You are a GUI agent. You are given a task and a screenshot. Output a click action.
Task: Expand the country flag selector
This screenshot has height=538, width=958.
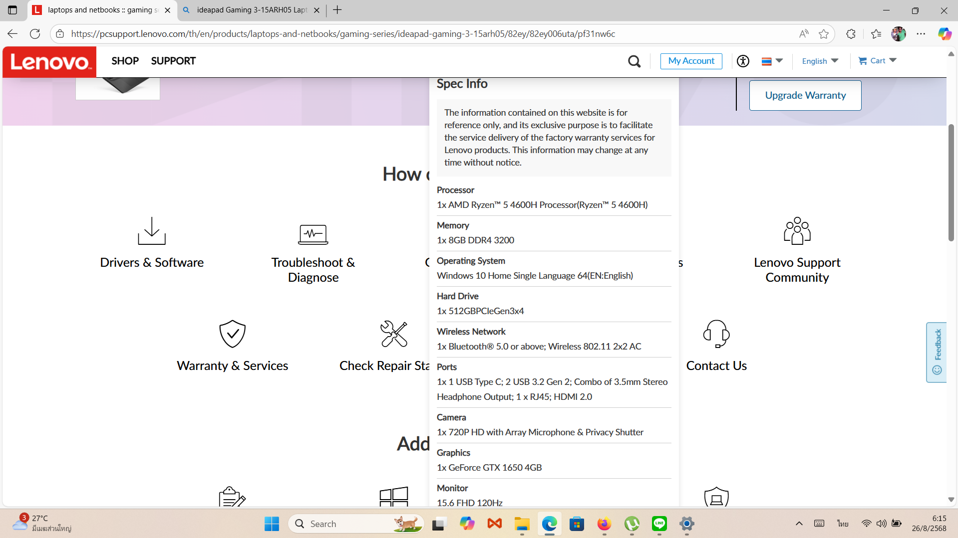[x=772, y=61]
